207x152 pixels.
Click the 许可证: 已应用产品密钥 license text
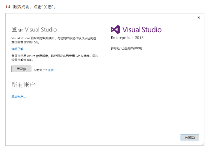click(126, 48)
